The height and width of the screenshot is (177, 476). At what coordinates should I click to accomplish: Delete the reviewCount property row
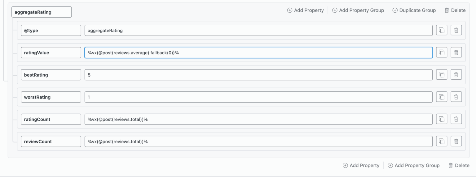456,141
